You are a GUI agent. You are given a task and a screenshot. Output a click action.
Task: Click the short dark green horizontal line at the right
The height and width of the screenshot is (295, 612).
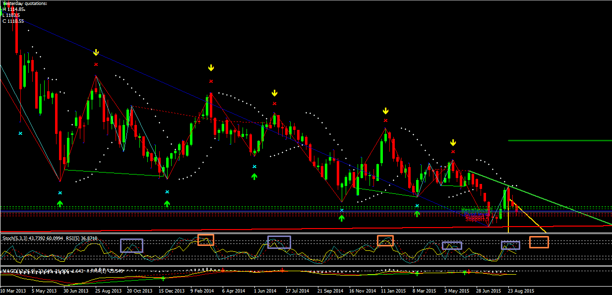click(560, 140)
